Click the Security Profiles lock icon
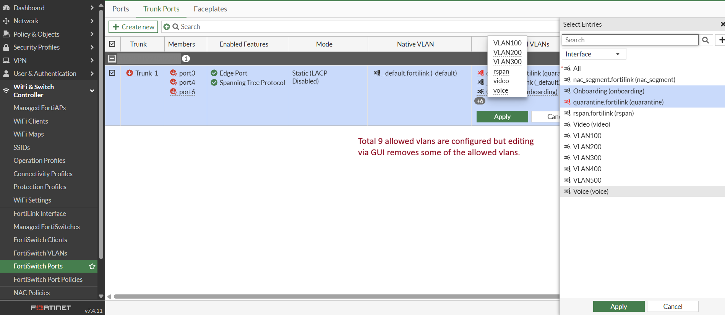725x315 pixels. pos(6,47)
